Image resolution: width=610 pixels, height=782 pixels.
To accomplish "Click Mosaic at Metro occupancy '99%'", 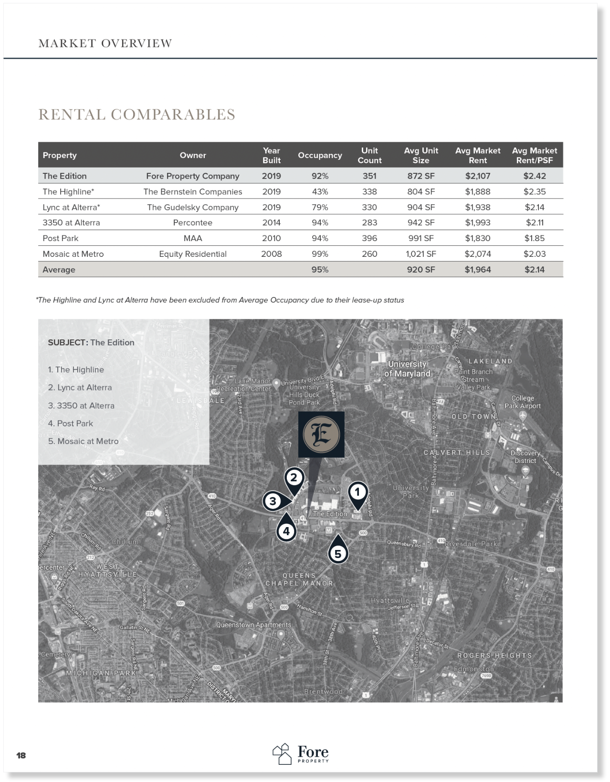I will pos(320,254).
